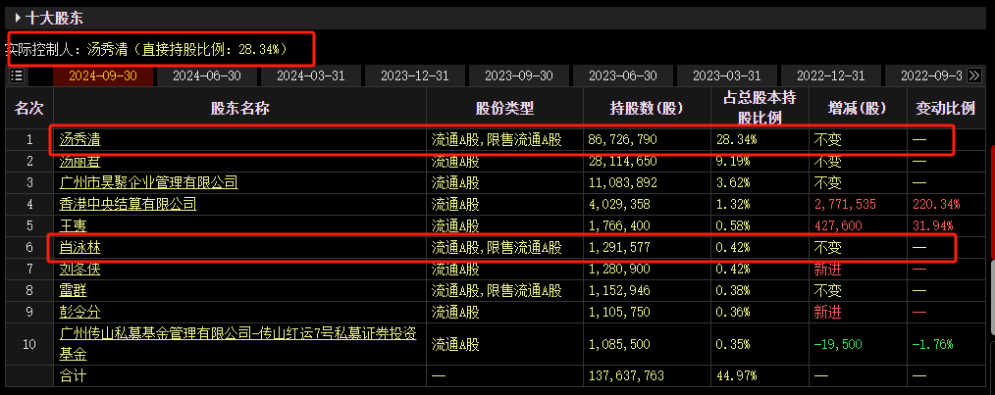Select the 2023-03-31 date tab

point(726,76)
